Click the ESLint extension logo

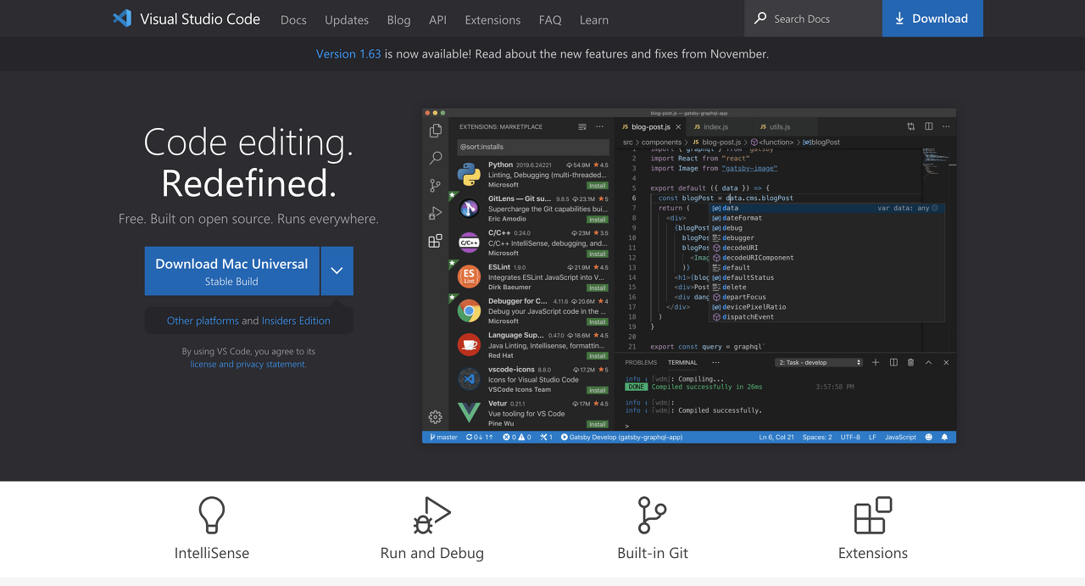click(x=469, y=276)
